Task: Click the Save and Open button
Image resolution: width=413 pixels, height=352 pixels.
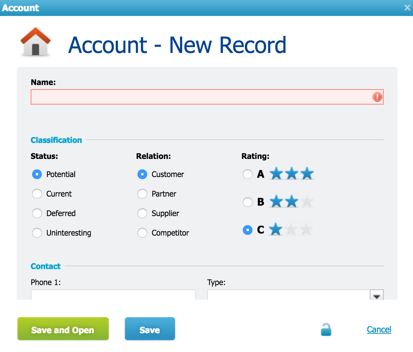Action: click(63, 329)
